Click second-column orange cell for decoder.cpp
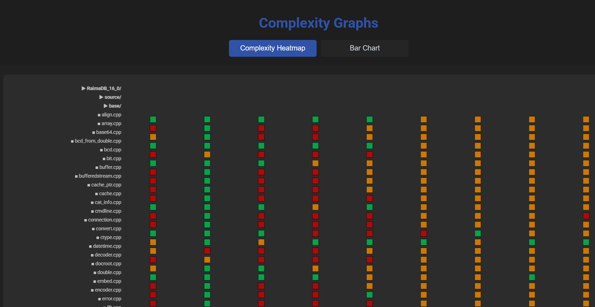595x307 pixels. 207,260
